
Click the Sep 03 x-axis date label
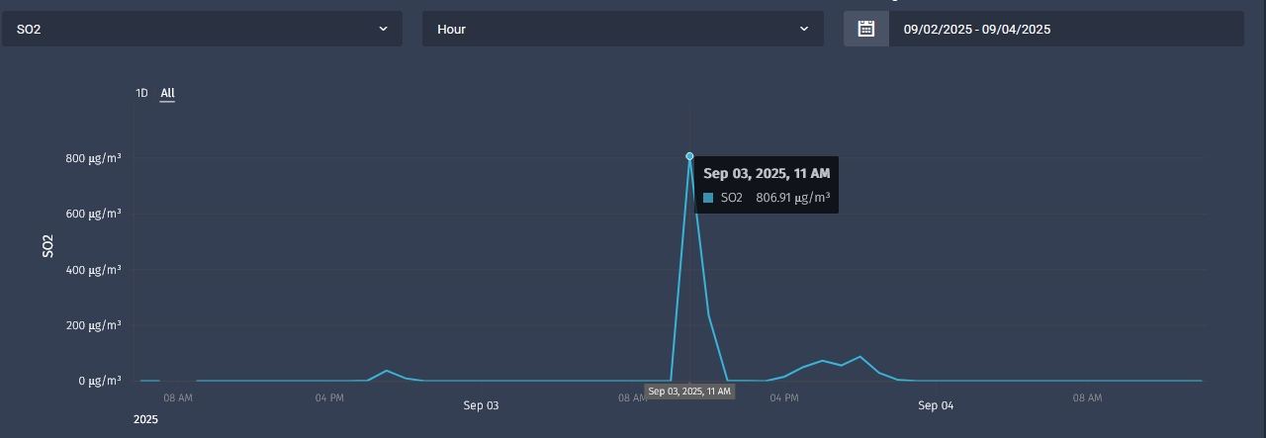tap(481, 405)
